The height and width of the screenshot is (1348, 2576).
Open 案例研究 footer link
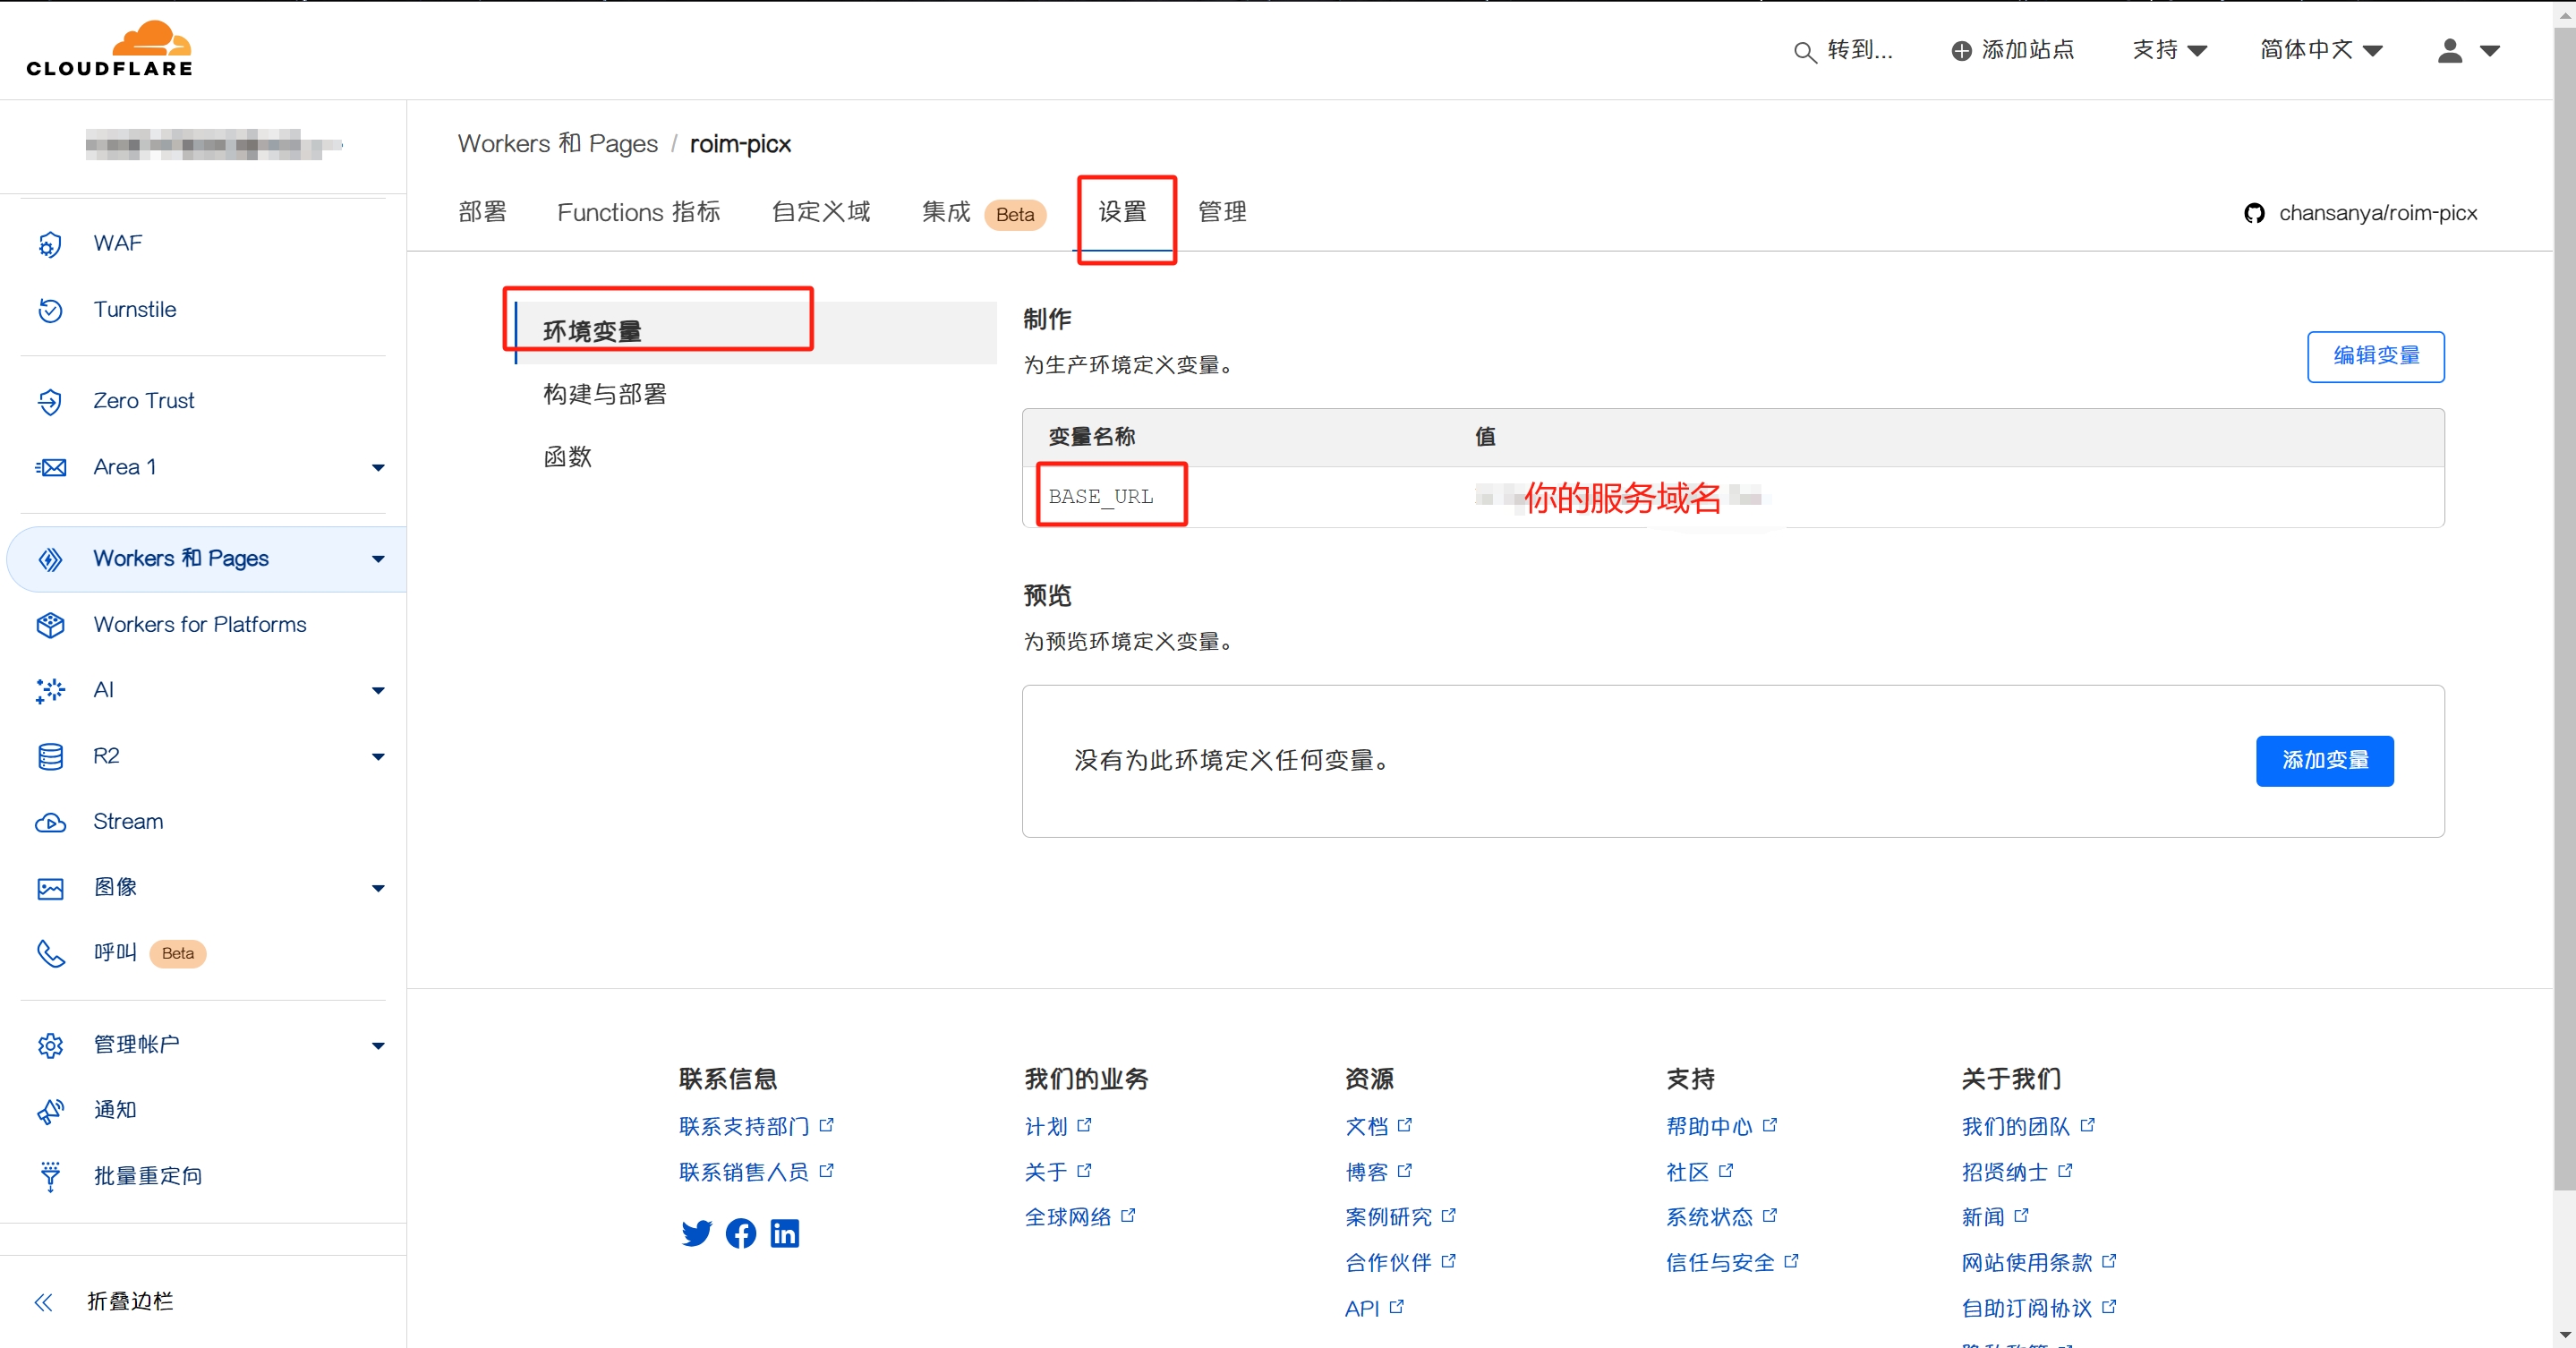1400,1216
